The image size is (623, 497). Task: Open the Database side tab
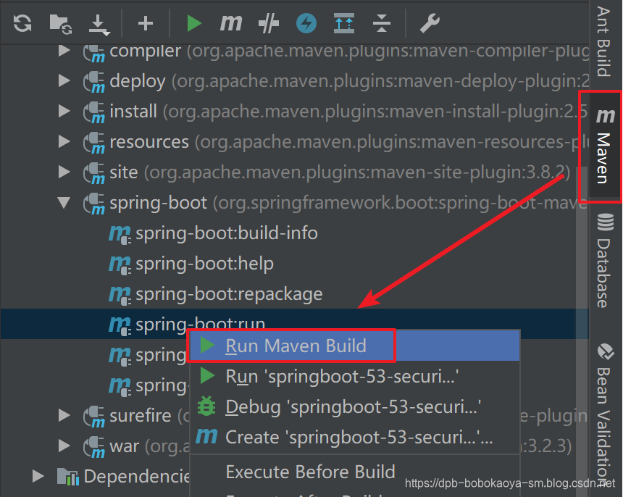coord(604,261)
